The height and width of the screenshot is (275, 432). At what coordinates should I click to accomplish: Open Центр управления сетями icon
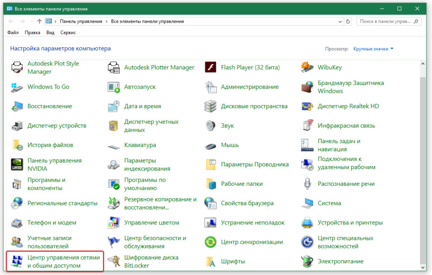click(17, 261)
